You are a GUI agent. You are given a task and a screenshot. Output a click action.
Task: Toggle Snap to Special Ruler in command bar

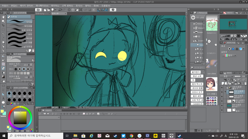(103, 10)
